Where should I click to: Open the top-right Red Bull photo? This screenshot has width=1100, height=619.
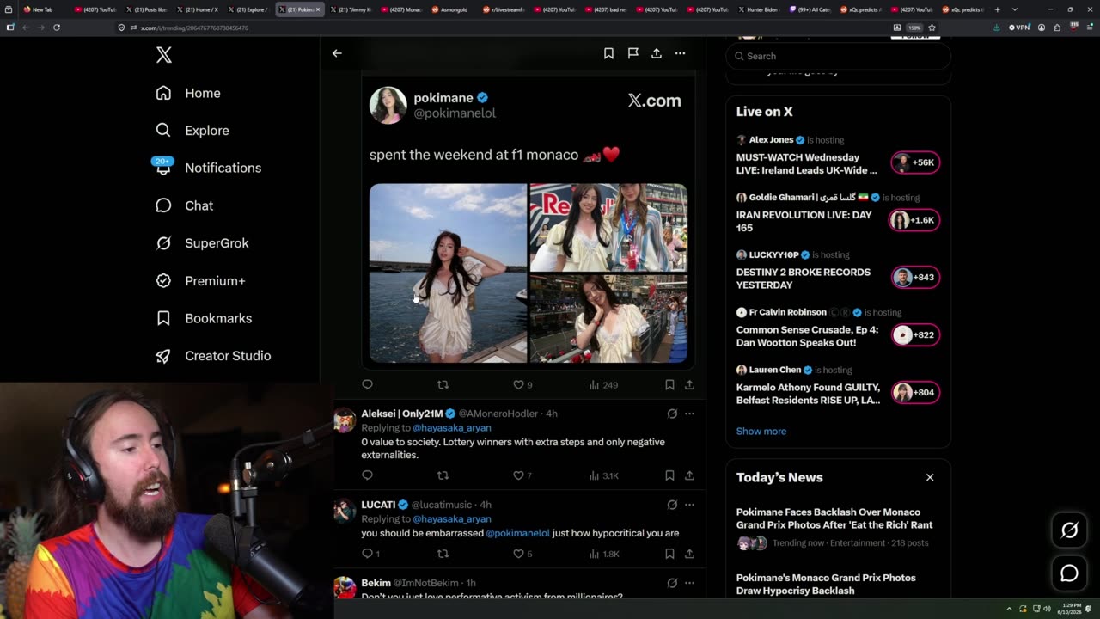[x=608, y=227]
